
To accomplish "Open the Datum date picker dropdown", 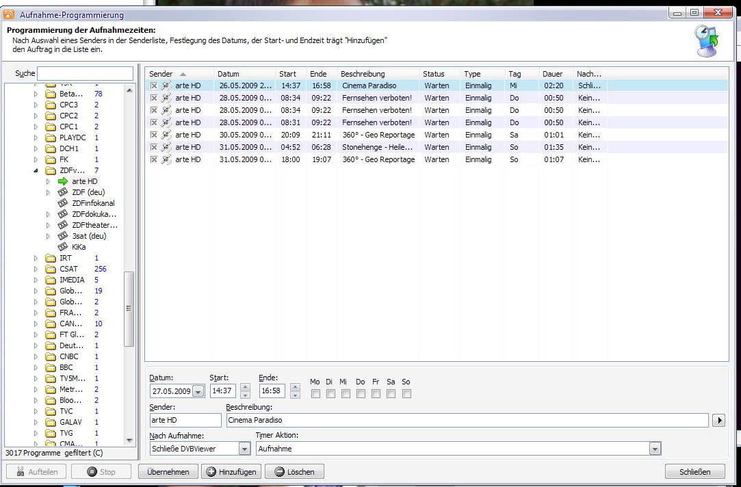I will (x=198, y=392).
